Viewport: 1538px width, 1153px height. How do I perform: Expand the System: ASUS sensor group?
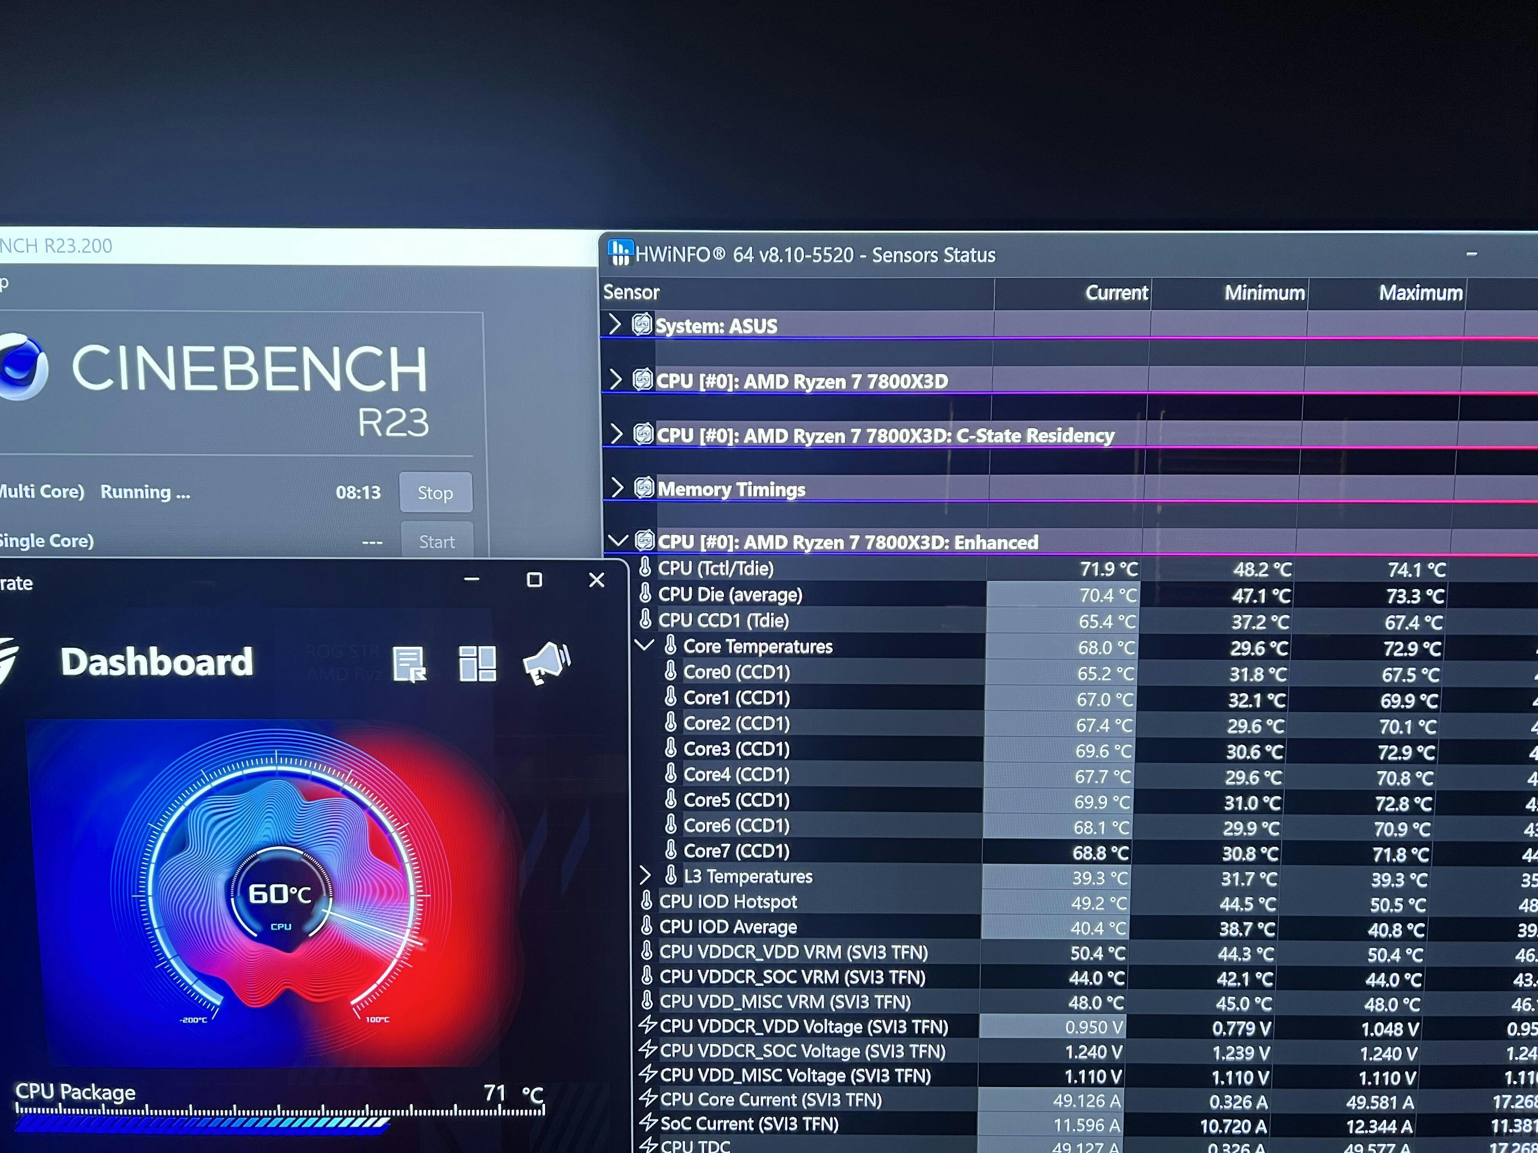click(x=615, y=324)
